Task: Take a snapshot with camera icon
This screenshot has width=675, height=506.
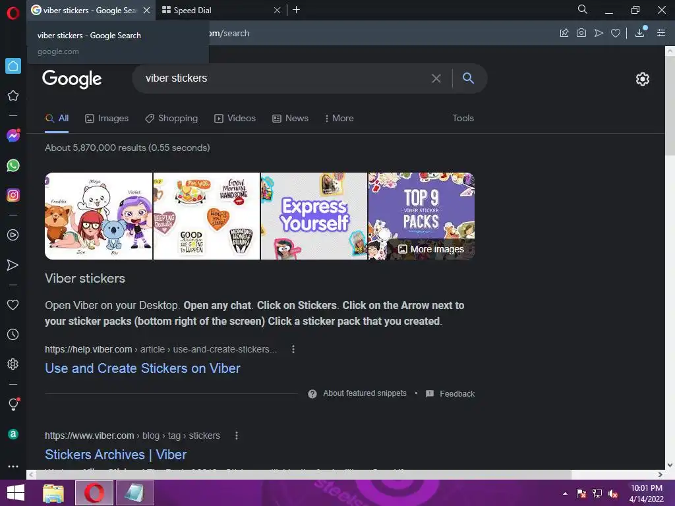Action: click(581, 33)
